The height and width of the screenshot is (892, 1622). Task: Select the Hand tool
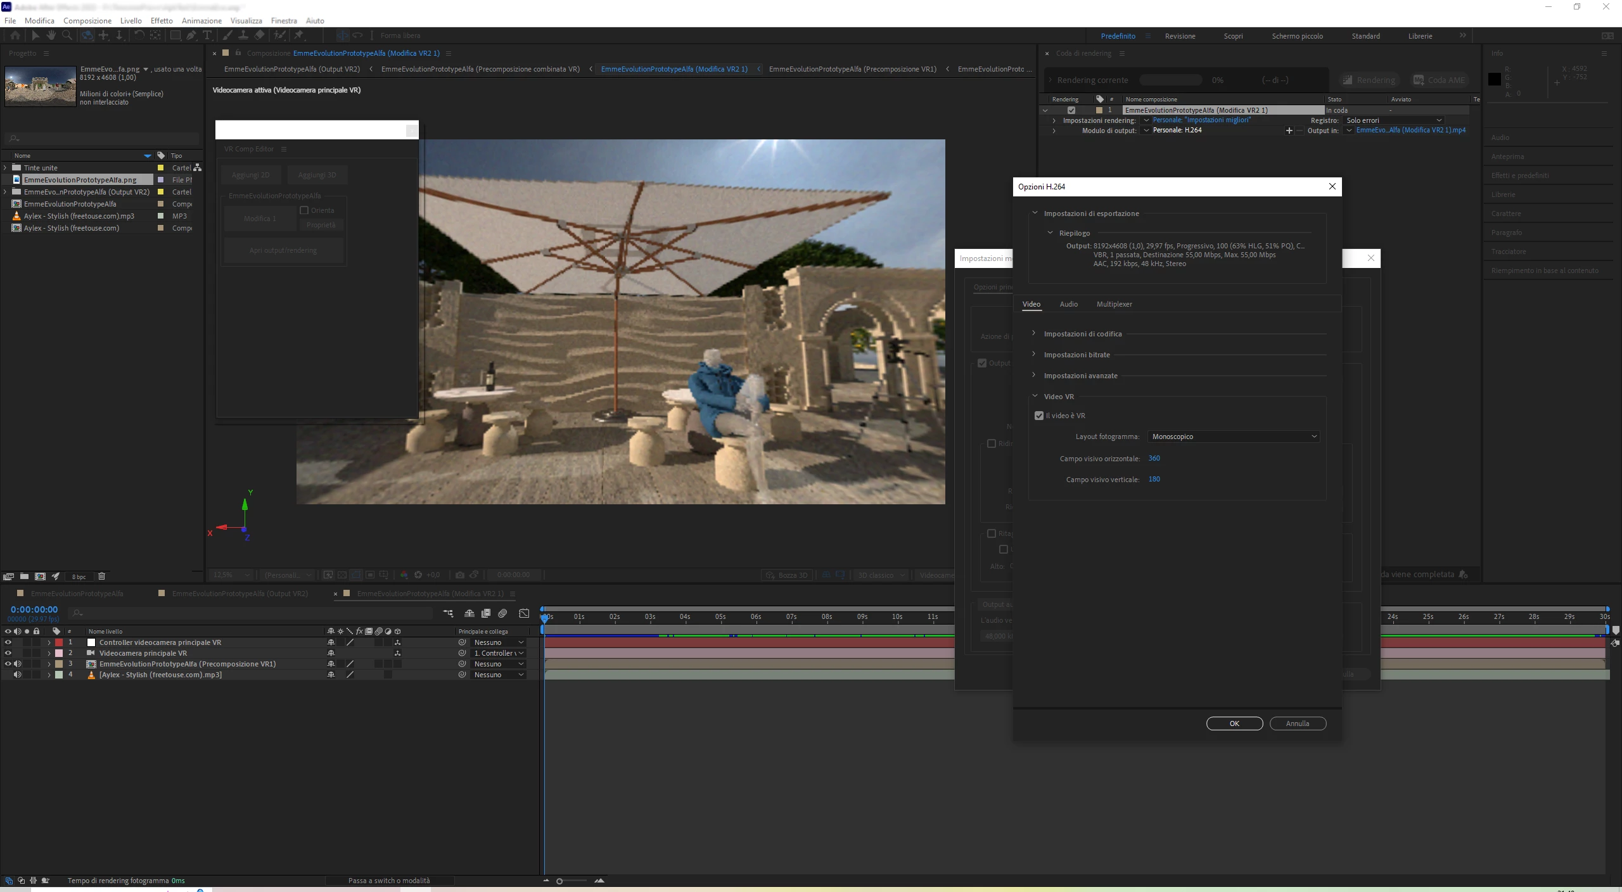[x=51, y=35]
